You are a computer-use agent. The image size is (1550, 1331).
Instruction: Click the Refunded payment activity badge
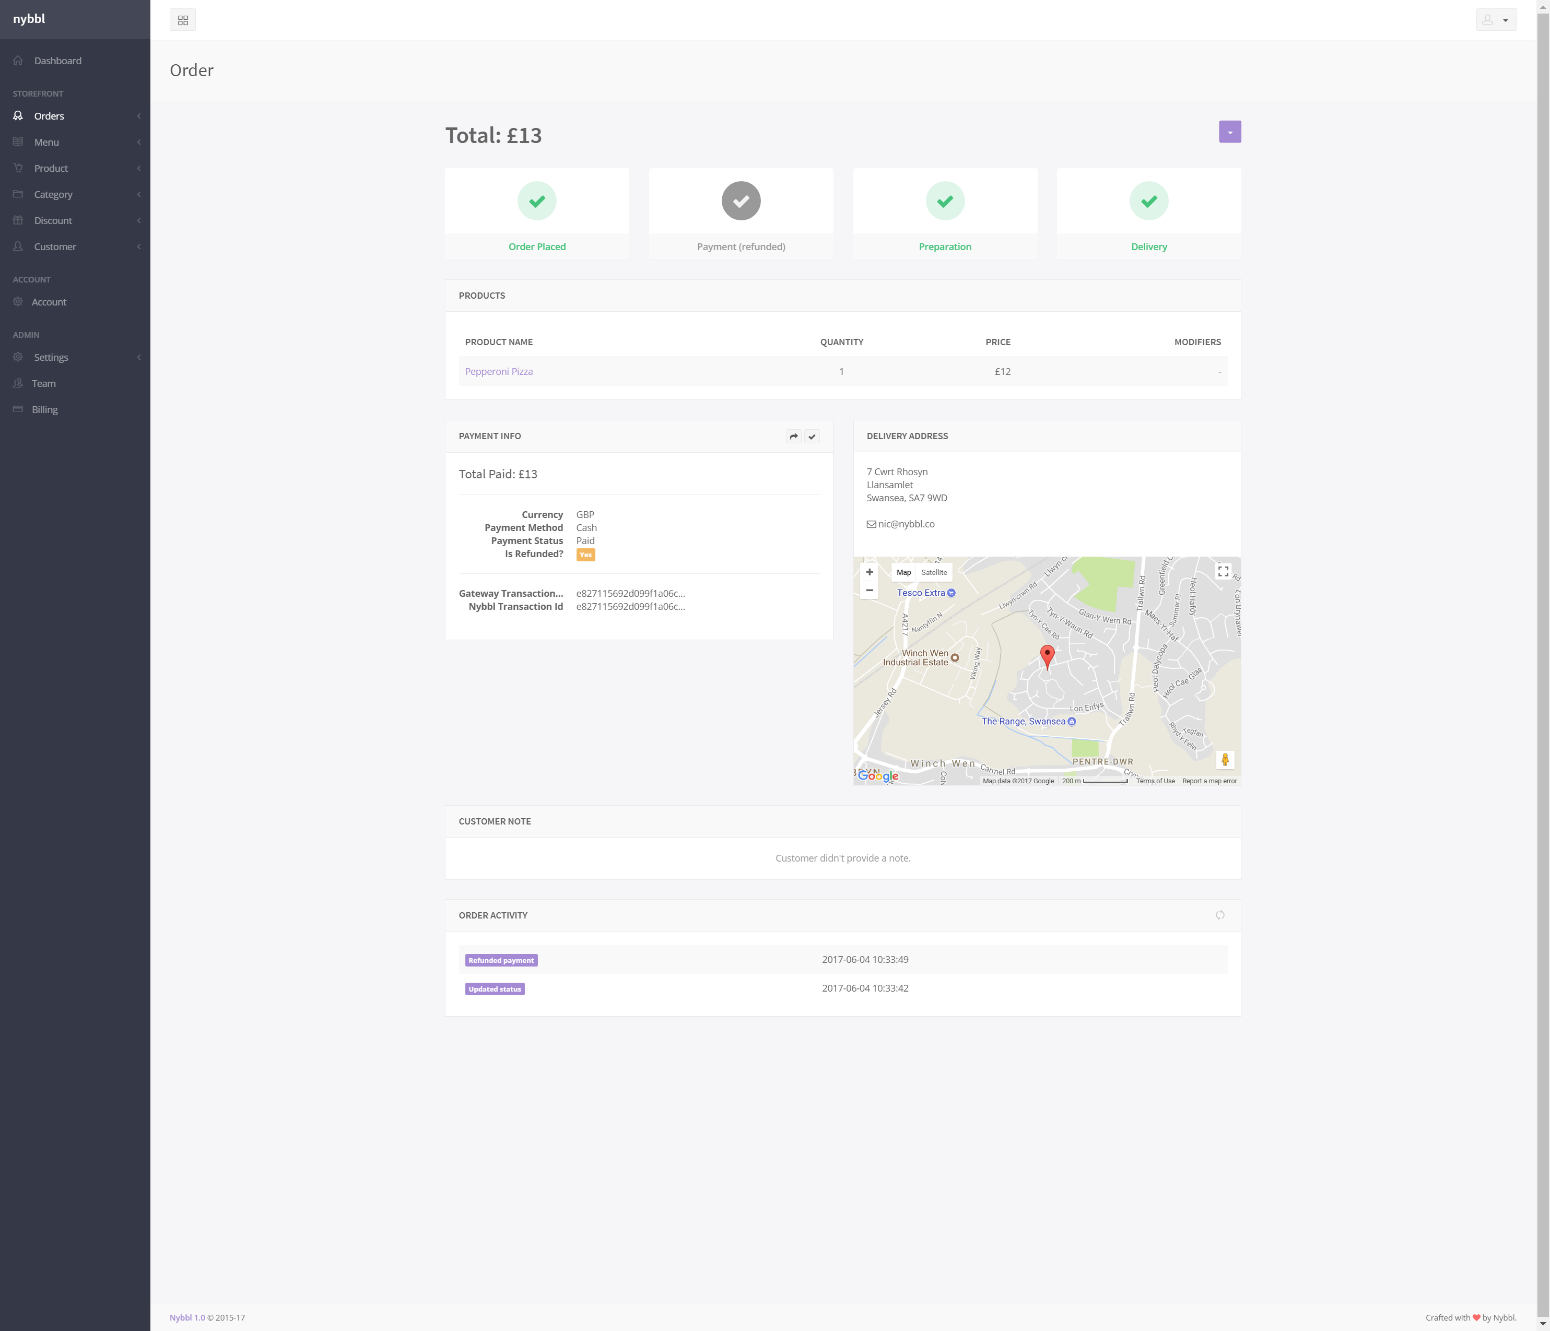pyautogui.click(x=501, y=961)
